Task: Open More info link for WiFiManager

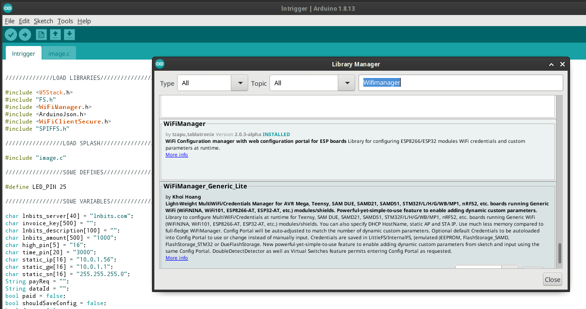Action: (177, 154)
